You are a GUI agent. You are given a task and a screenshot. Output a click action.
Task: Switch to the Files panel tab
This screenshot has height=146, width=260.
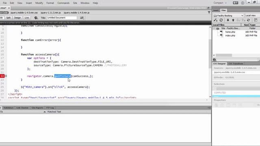point(223,10)
